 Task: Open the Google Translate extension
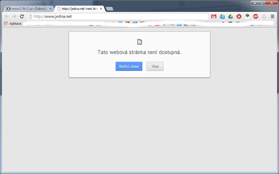(222, 16)
